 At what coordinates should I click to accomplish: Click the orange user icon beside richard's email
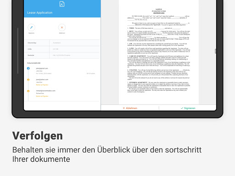tap(28, 91)
